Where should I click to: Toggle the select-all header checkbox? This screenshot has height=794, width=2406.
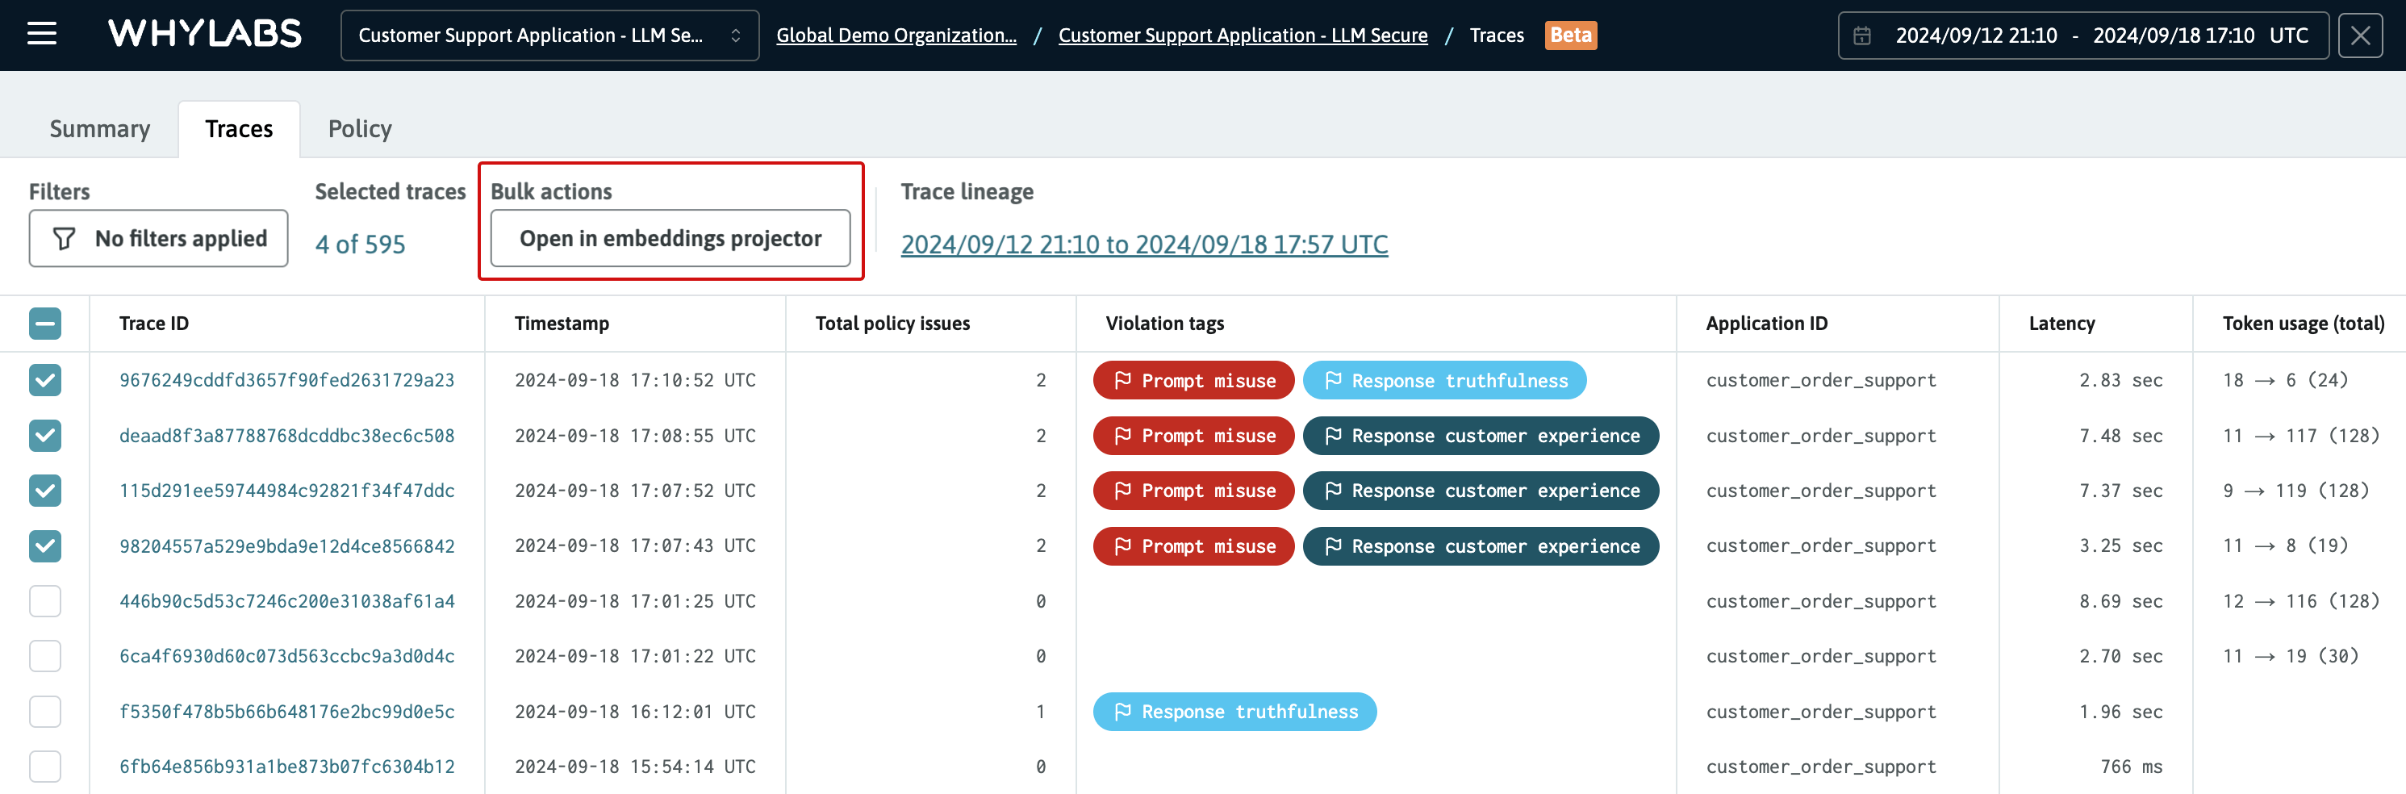click(45, 324)
